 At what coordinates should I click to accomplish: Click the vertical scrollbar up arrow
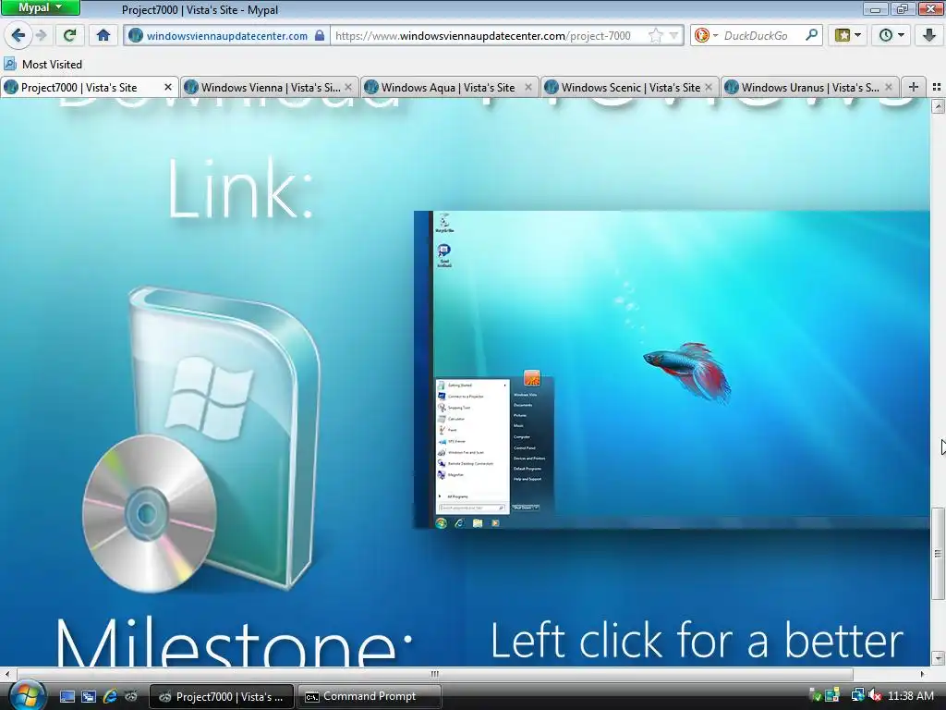pos(938,107)
